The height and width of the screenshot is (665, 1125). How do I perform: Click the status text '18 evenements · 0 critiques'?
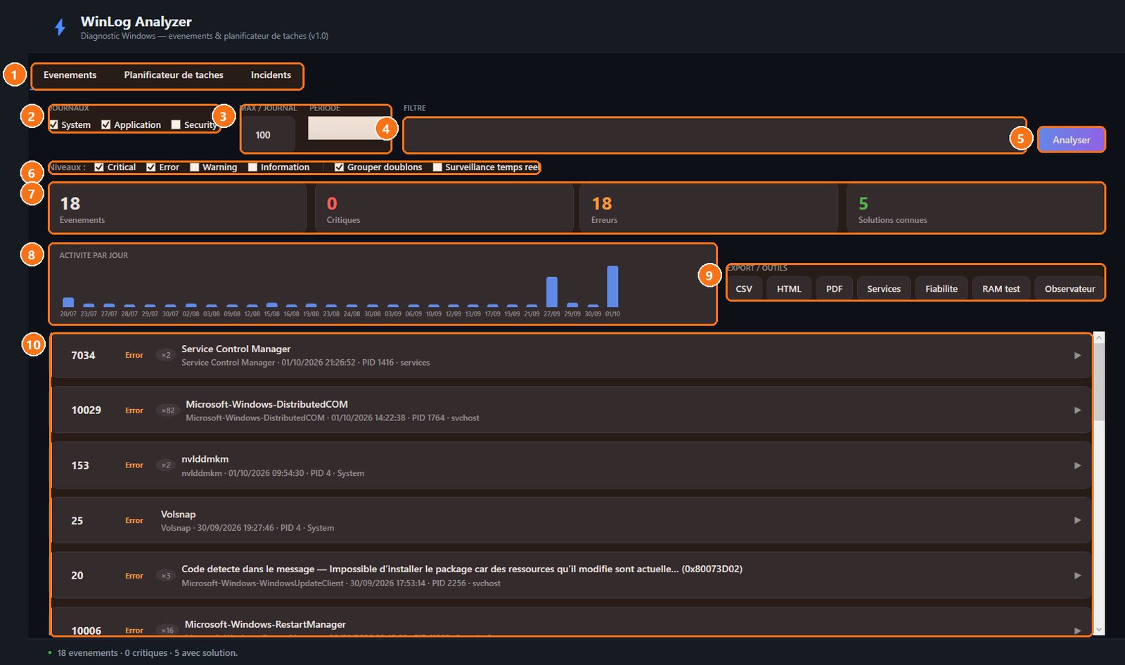tap(113, 653)
